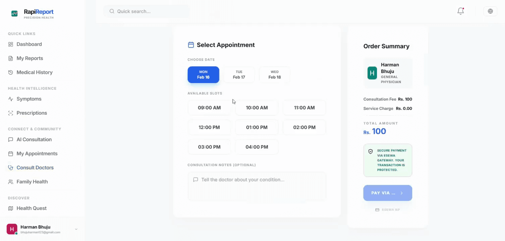Click the RapiReport logo icon
Screen dimensions: 505x241
(x=14, y=13)
